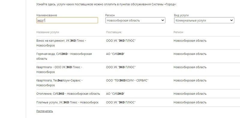Select Квартплата - ООО УК ЭКО Плюс service

[x=59, y=70]
